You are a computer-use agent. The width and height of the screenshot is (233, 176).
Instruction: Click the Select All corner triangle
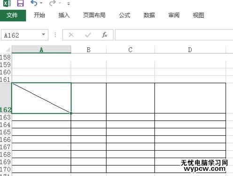(8, 50)
